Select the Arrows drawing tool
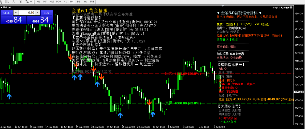 pos(27,2)
